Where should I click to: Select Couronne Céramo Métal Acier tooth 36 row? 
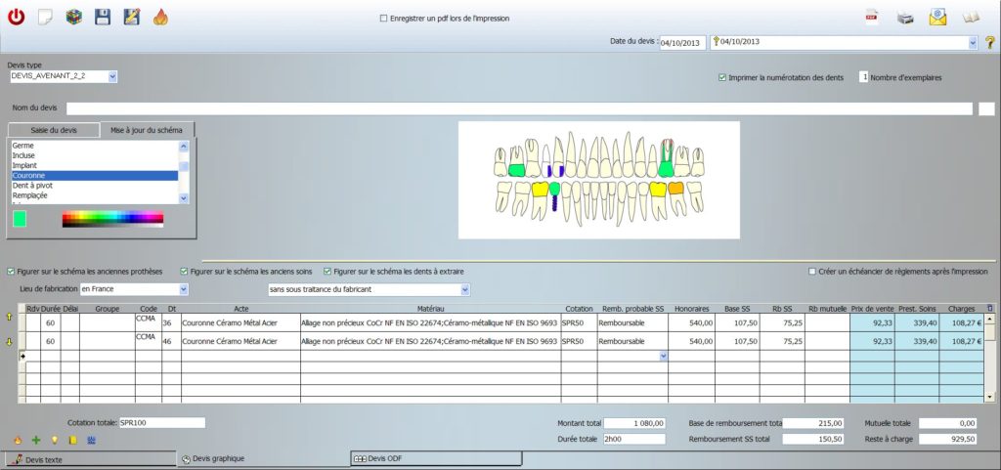pyautogui.click(x=240, y=323)
